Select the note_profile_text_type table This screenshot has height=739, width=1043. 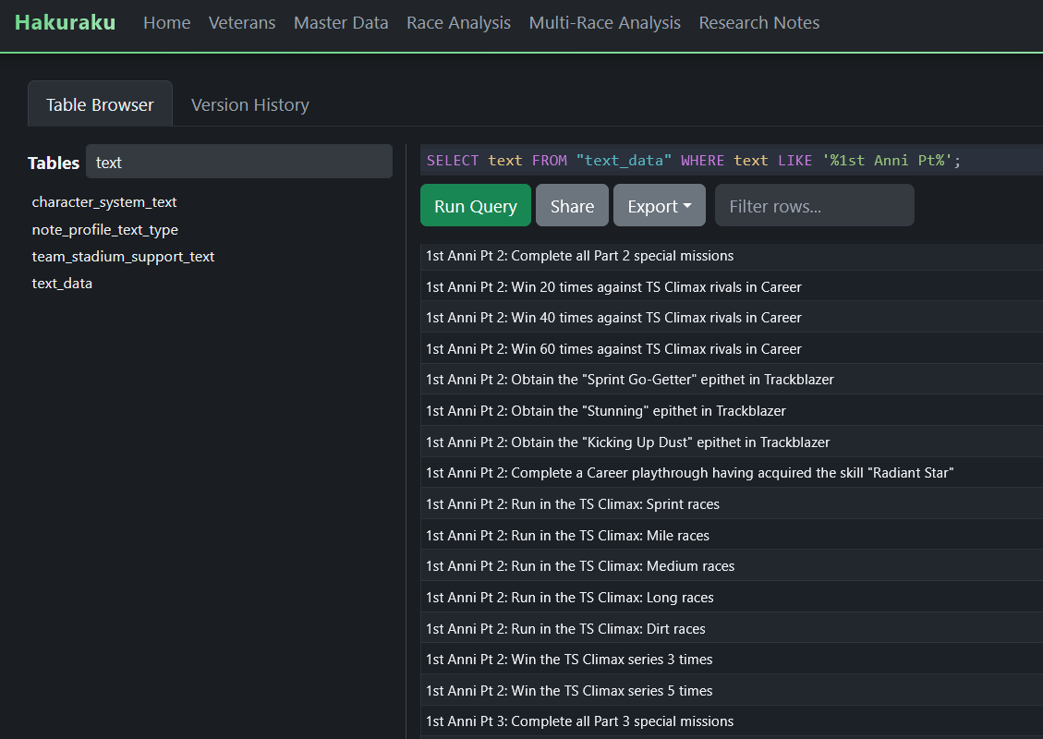[105, 229]
